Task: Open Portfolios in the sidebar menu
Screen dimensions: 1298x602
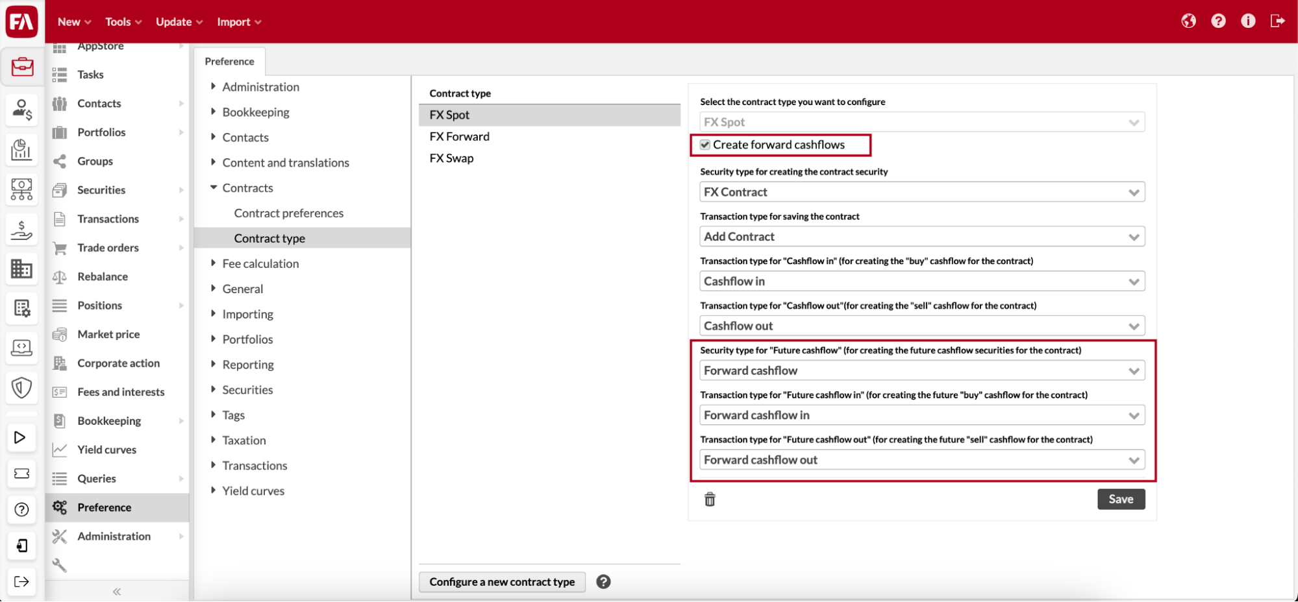Action: click(x=117, y=132)
